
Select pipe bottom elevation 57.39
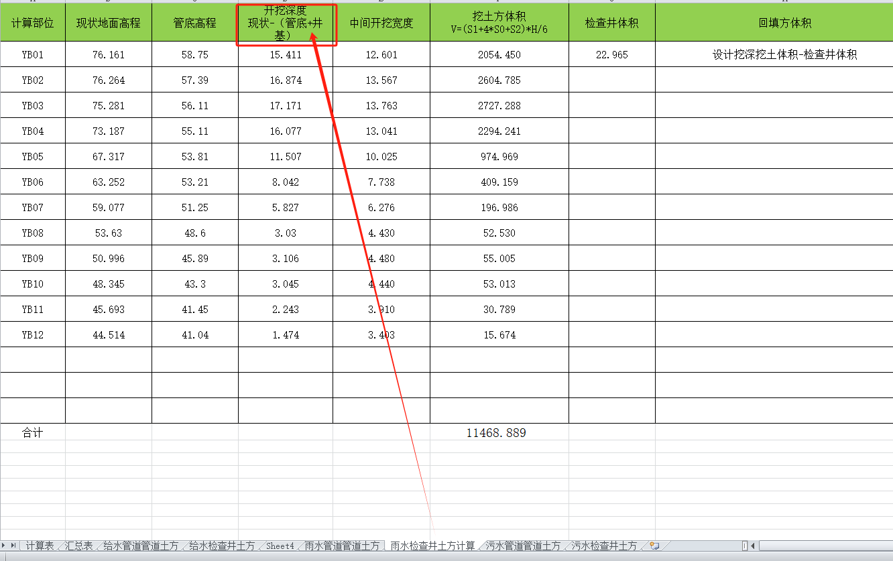[195, 80]
